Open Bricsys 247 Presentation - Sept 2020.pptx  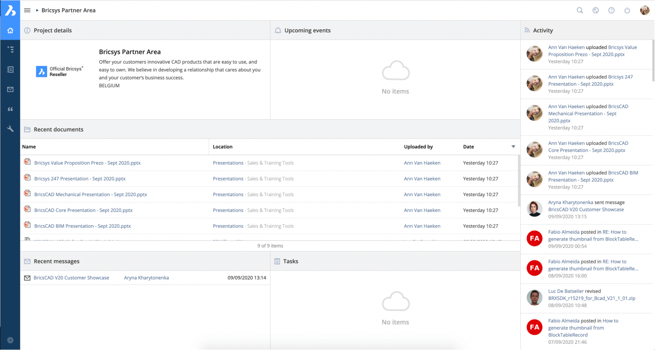click(x=80, y=179)
